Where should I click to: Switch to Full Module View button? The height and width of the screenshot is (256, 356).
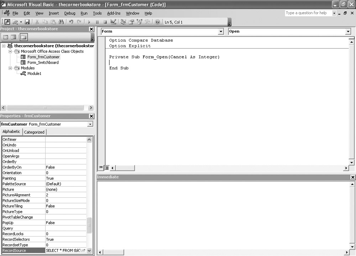107,168
